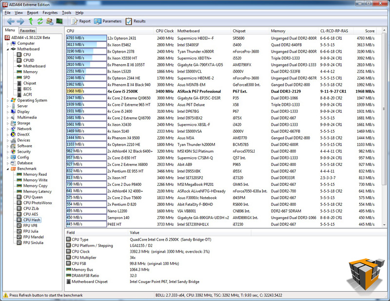The width and height of the screenshot is (390, 301).
Task: Open the FPU Mandel benchmark
Action: click(x=33, y=237)
